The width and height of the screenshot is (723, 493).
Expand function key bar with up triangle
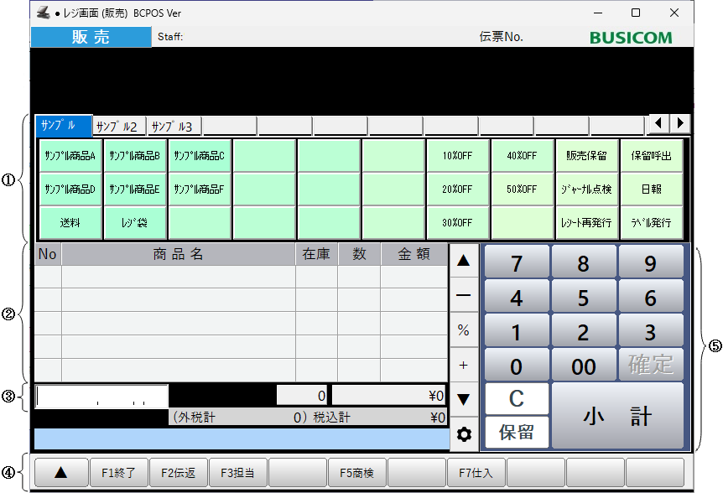coord(60,473)
